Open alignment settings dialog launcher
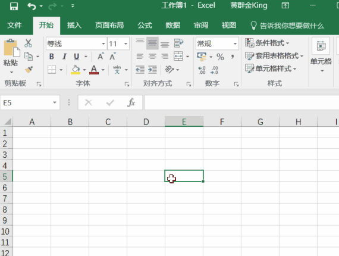Viewport: 339px width, 256px height. [x=189, y=84]
